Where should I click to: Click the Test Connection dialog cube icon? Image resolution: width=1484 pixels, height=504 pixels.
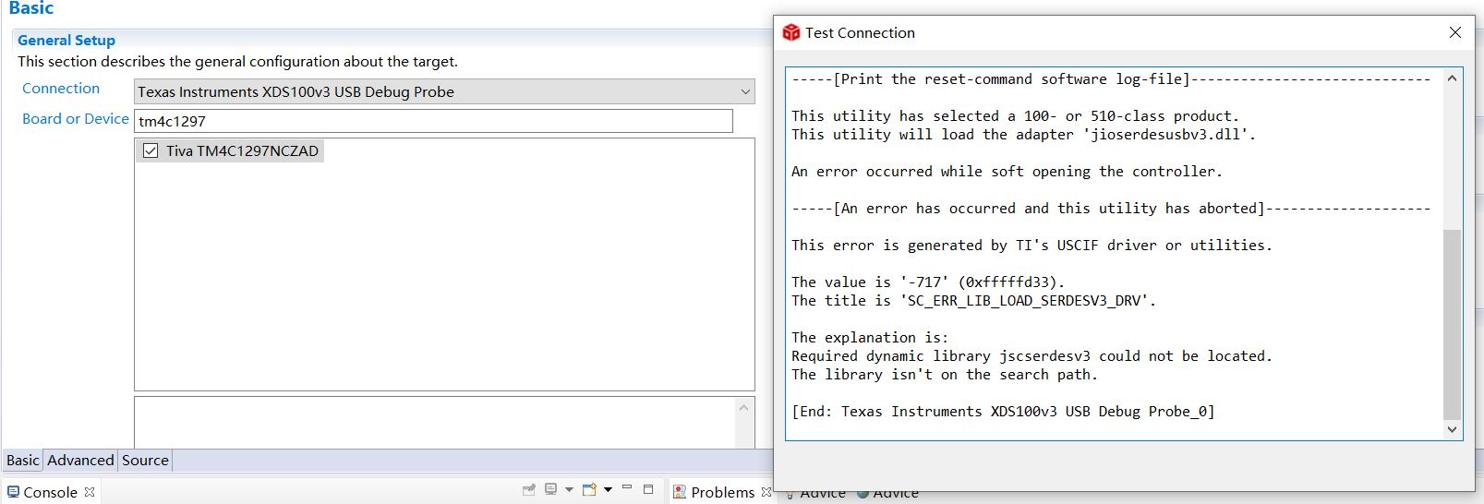pos(791,32)
